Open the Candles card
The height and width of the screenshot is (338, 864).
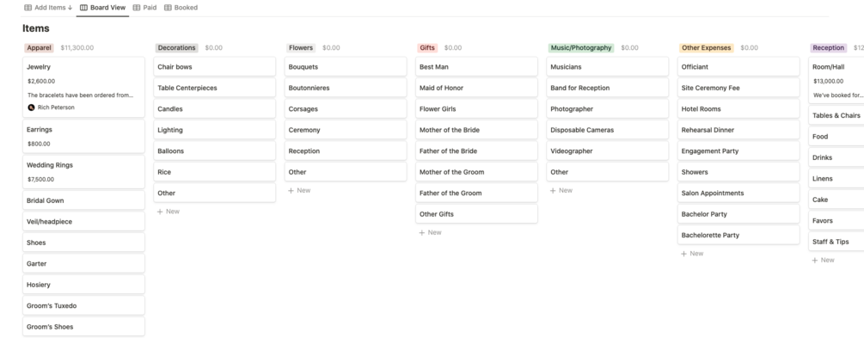click(214, 108)
